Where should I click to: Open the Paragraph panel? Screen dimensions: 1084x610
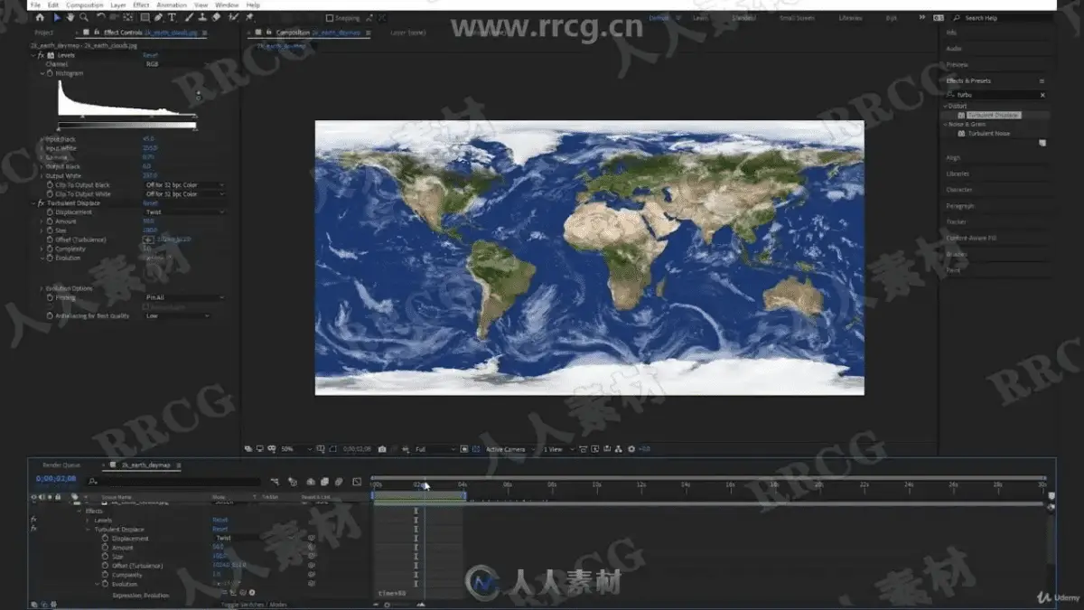click(x=960, y=206)
